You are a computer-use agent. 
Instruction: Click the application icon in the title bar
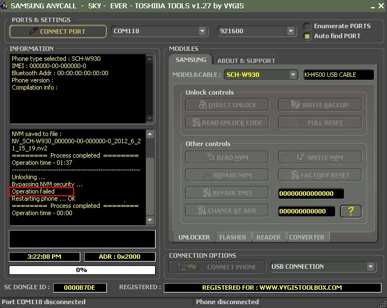(x=4, y=6)
